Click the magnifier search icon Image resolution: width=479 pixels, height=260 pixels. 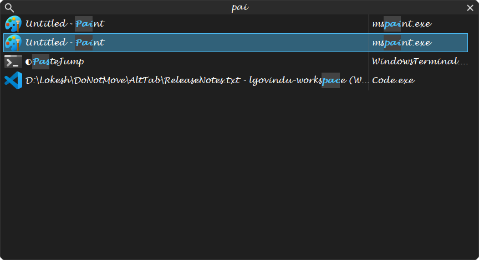9,8
